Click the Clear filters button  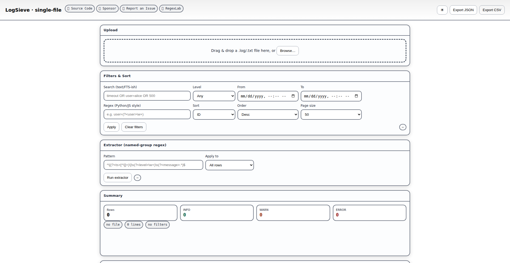[134, 127]
